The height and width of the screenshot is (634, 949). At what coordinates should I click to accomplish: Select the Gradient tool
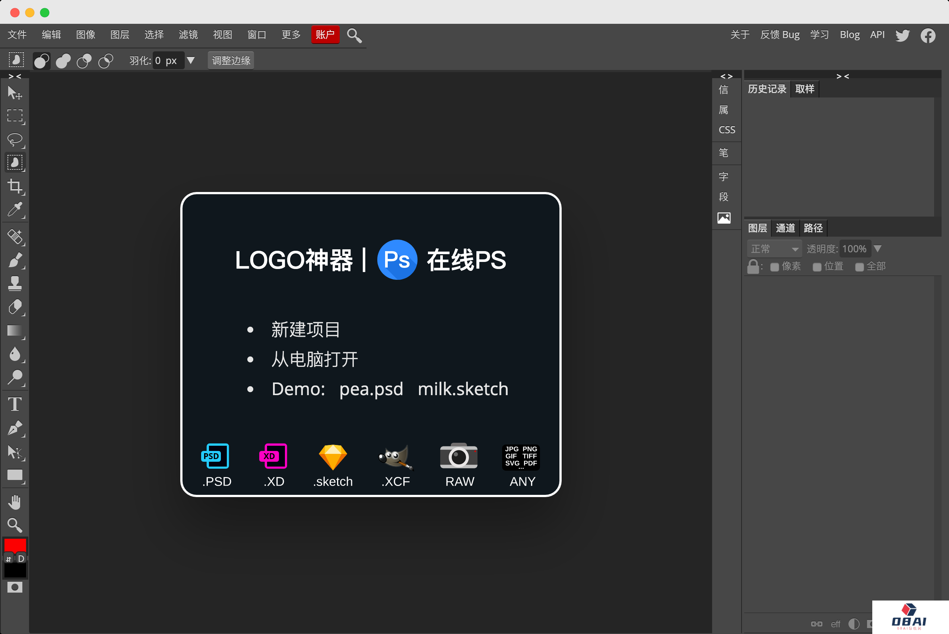tap(15, 330)
